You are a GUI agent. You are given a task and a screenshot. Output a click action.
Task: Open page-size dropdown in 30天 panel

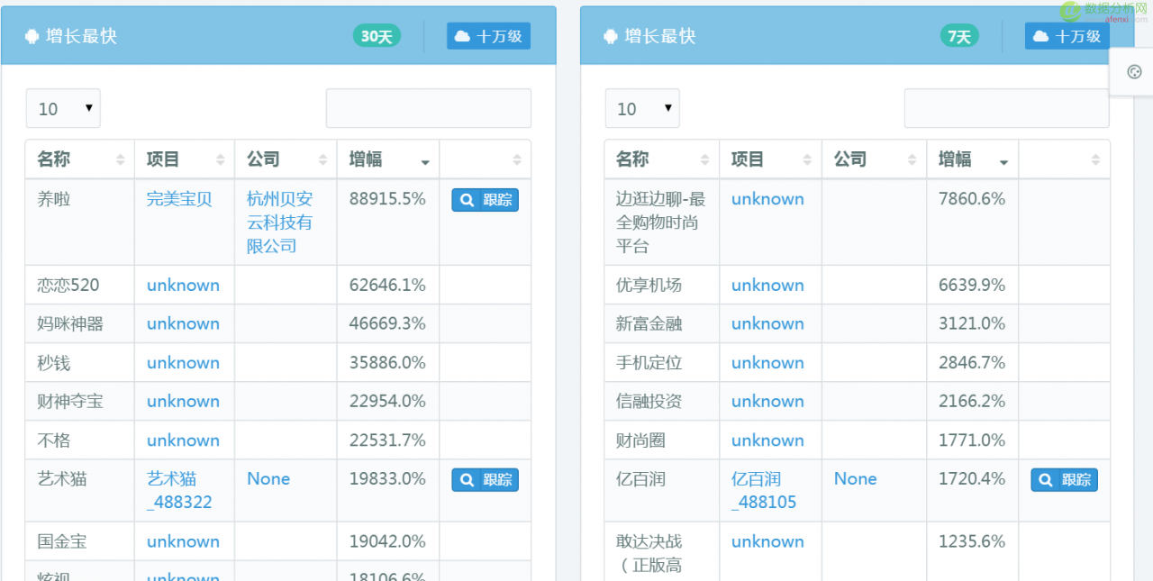click(63, 108)
